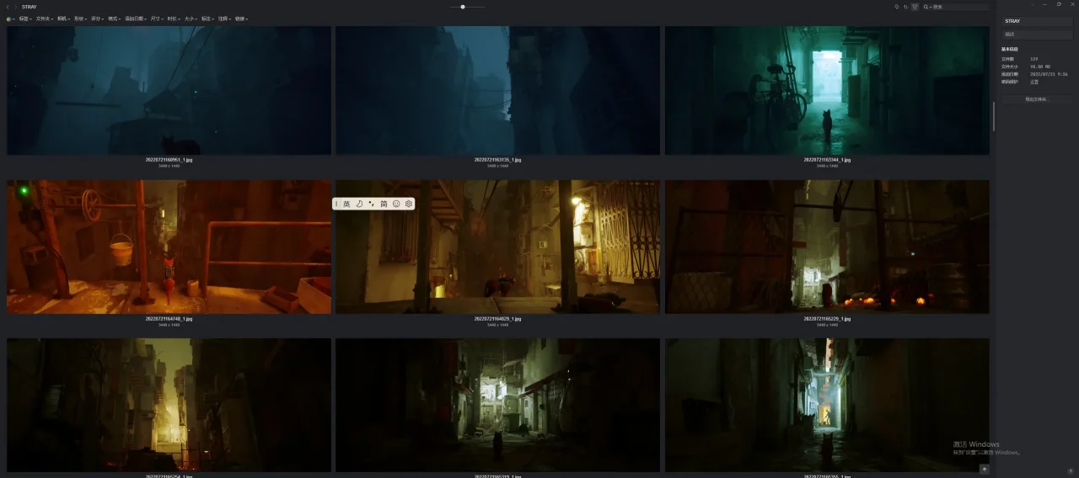Click file name 20220721165229_1.jpg
The height and width of the screenshot is (478, 1079).
pos(827,319)
